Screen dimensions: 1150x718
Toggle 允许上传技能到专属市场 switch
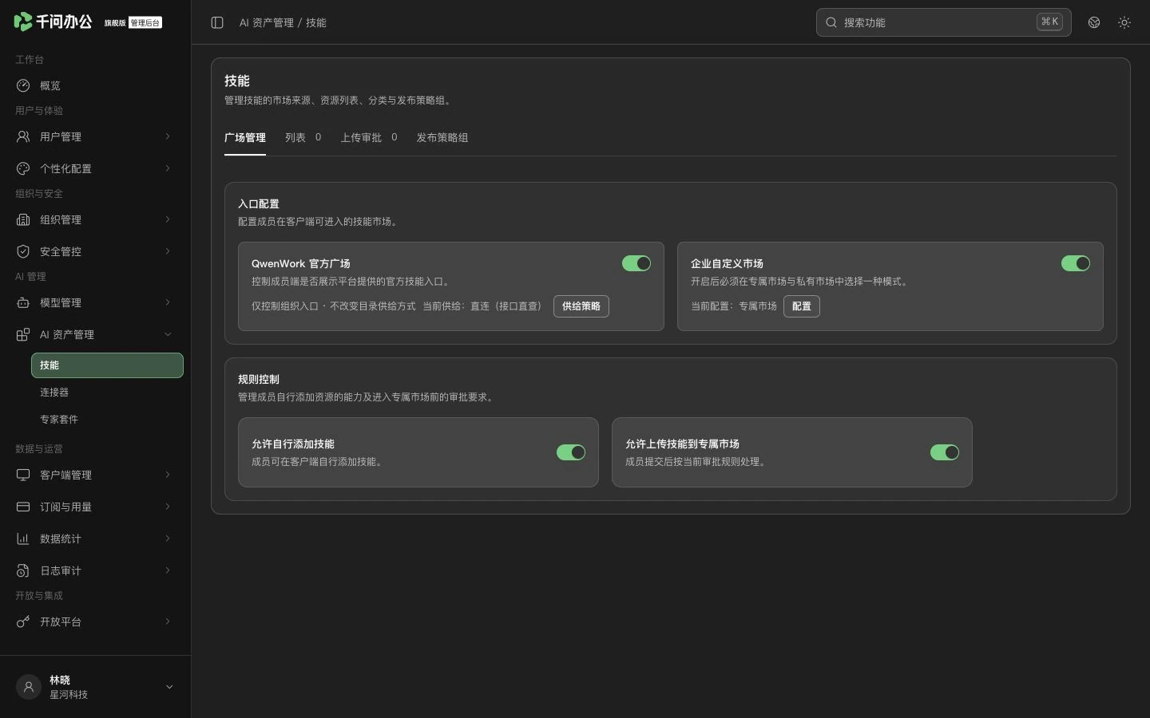pos(945,452)
